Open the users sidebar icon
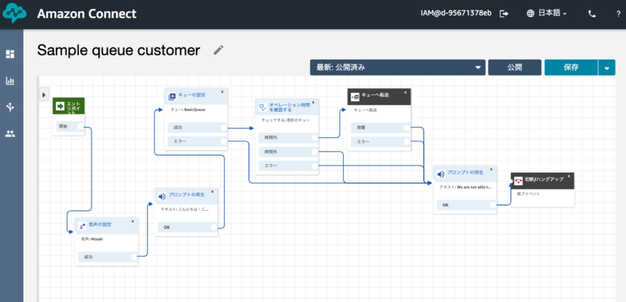This screenshot has width=626, height=302. pos(10,134)
